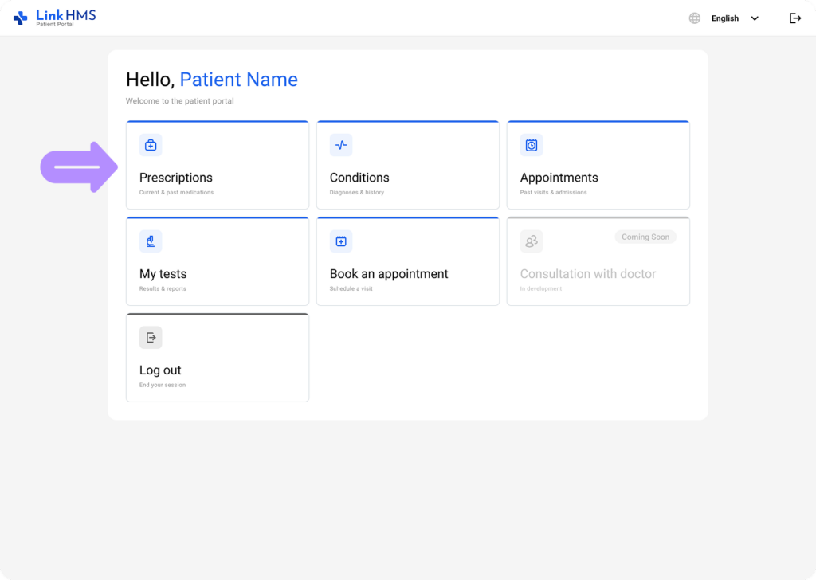
Task: Click the Consultation with doctor people icon
Action: (x=532, y=241)
